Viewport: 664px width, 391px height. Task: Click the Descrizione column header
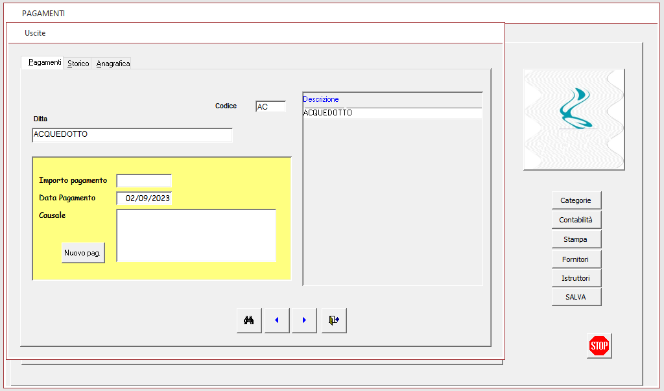(320, 99)
